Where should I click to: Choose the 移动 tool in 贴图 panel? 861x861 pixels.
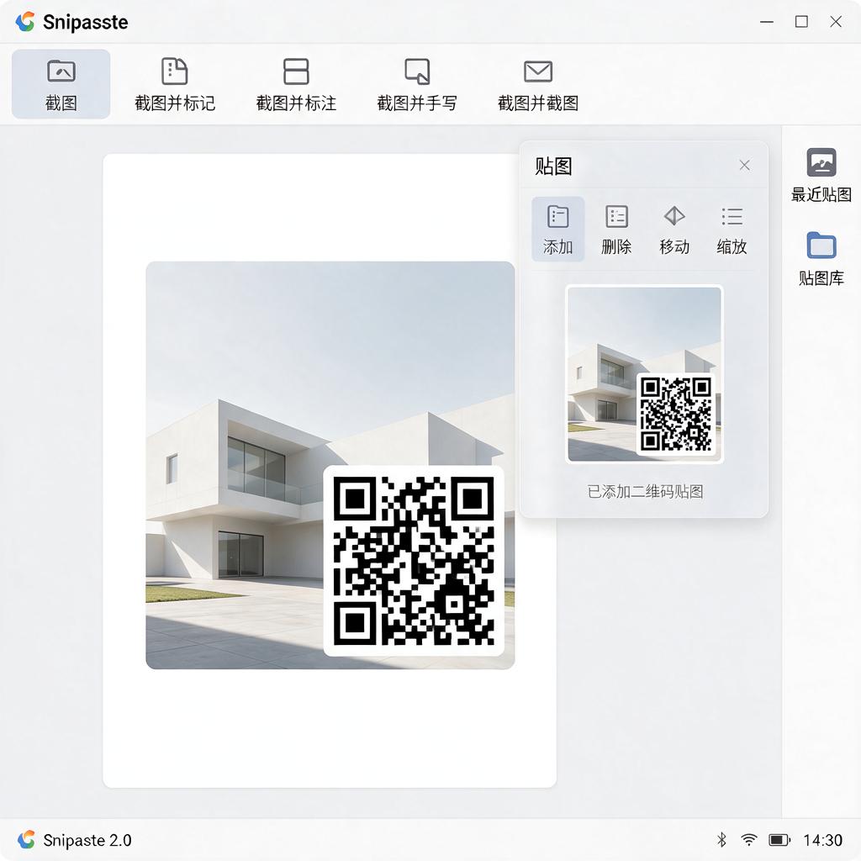[673, 229]
